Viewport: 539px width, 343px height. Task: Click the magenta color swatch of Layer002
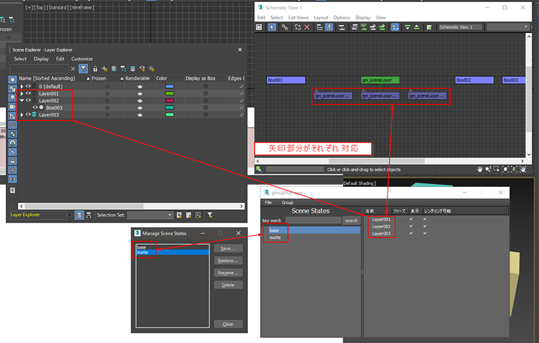pos(169,100)
